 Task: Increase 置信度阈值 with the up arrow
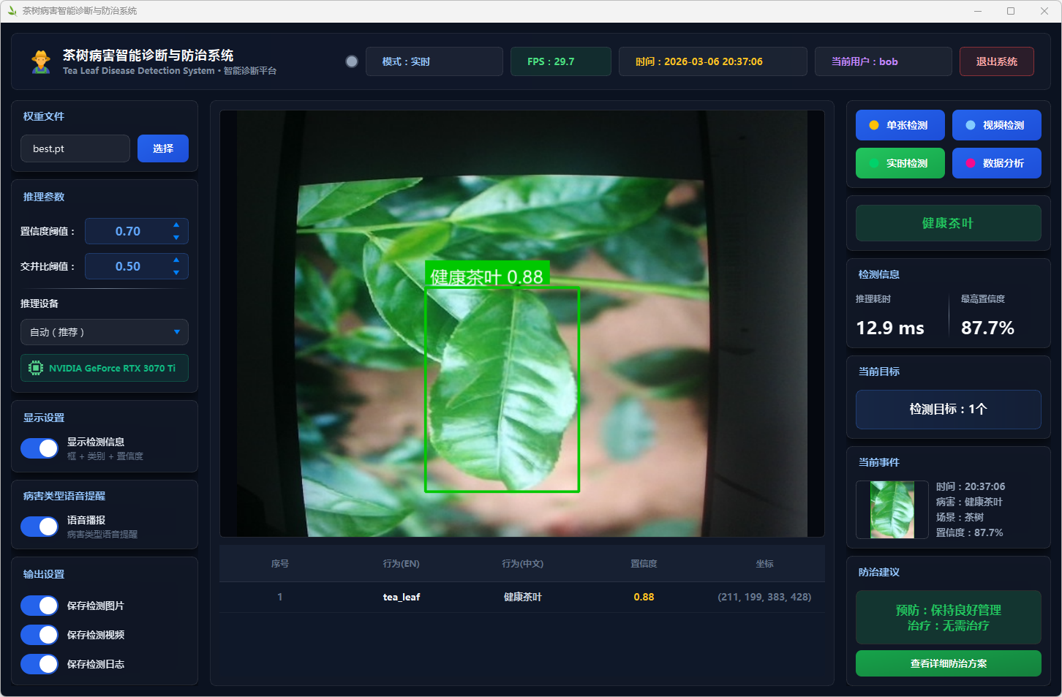coord(176,225)
